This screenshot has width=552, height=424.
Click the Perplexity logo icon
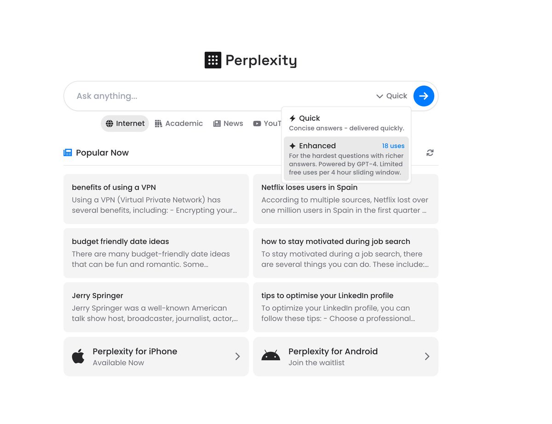[213, 60]
